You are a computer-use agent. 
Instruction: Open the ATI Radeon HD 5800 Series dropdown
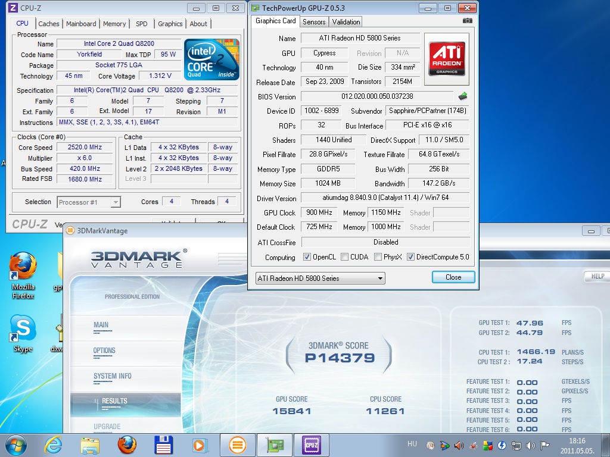pyautogui.click(x=320, y=278)
